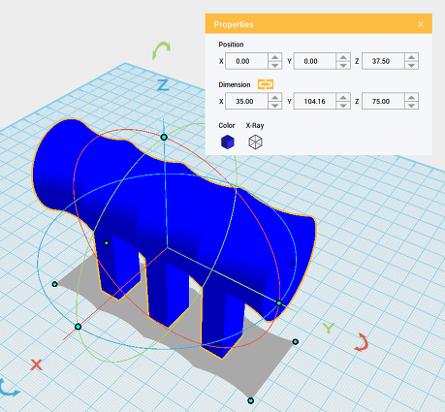Decrease Dimension Y with down arrow
The height and width of the screenshot is (412, 445).
pyautogui.click(x=343, y=106)
